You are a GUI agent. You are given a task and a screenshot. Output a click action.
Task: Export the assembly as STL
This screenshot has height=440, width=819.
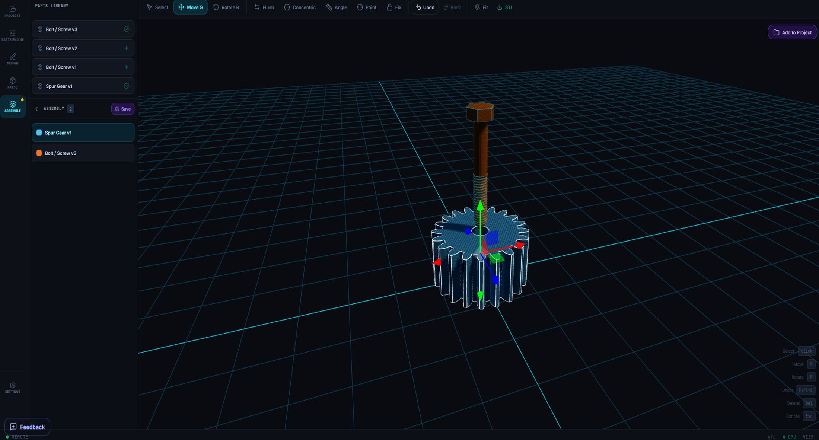505,7
